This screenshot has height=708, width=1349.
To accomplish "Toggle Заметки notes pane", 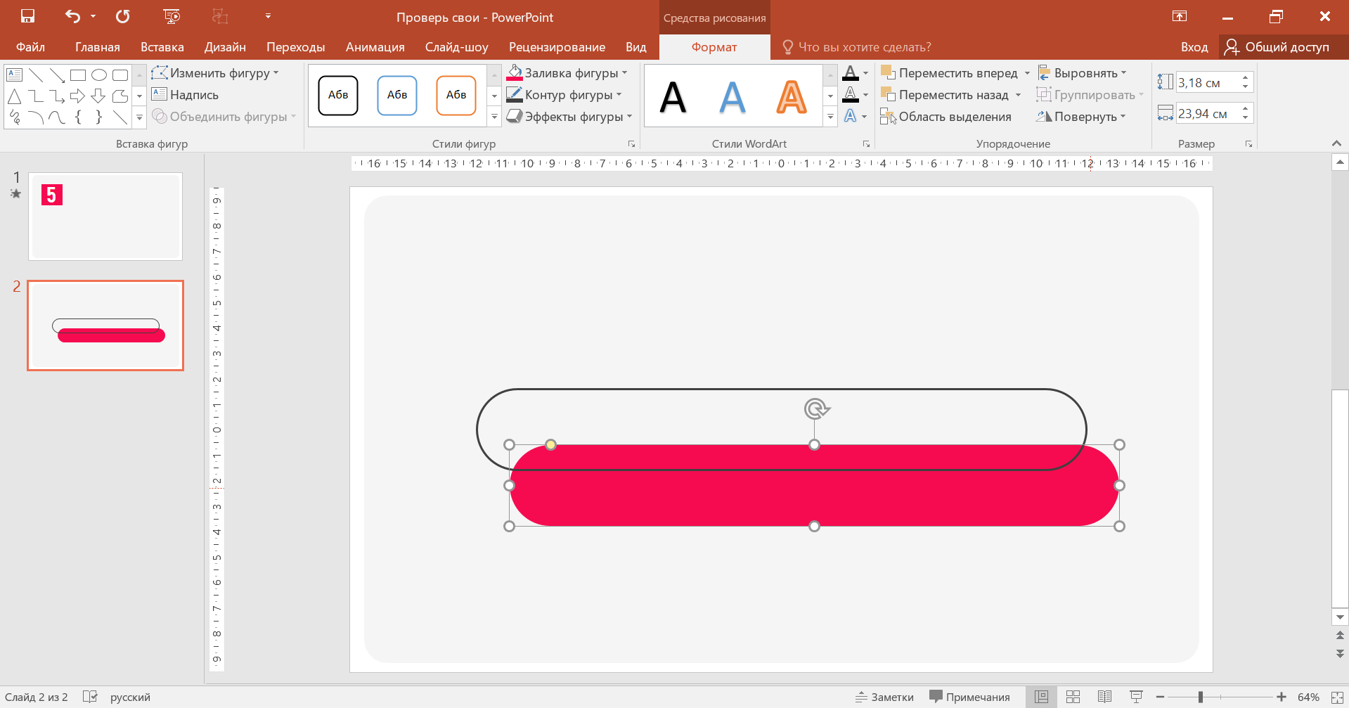I will point(884,697).
